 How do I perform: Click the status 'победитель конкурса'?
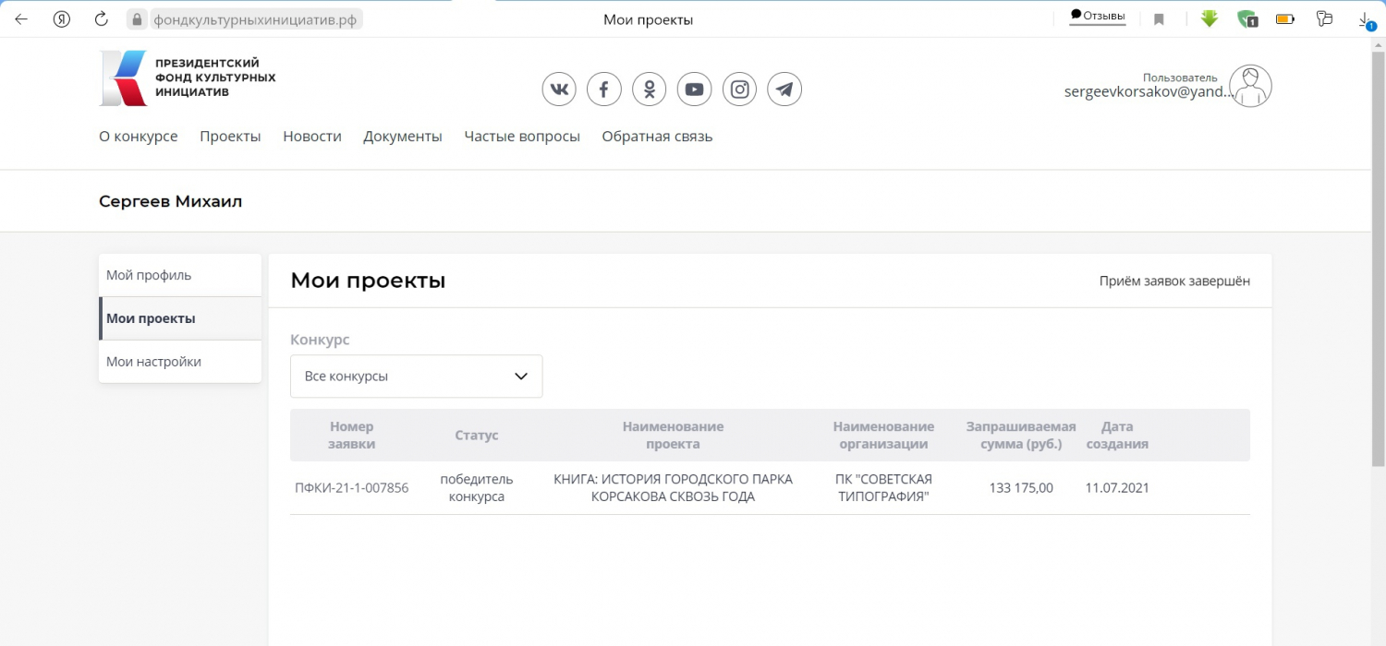(x=477, y=488)
